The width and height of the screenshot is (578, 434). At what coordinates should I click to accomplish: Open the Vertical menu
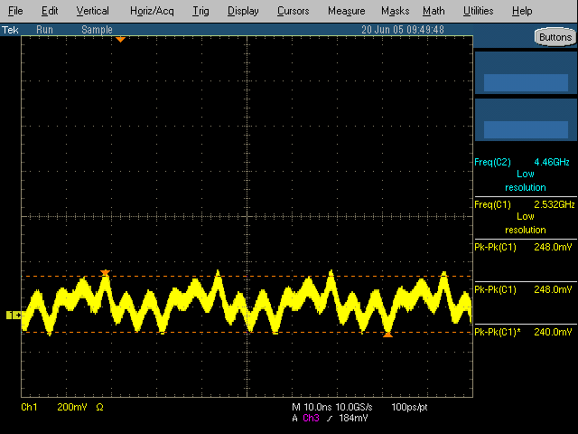tap(92, 11)
